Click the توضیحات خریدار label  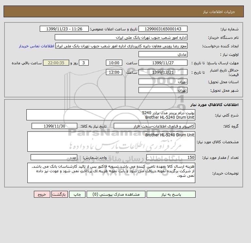point(225,173)
